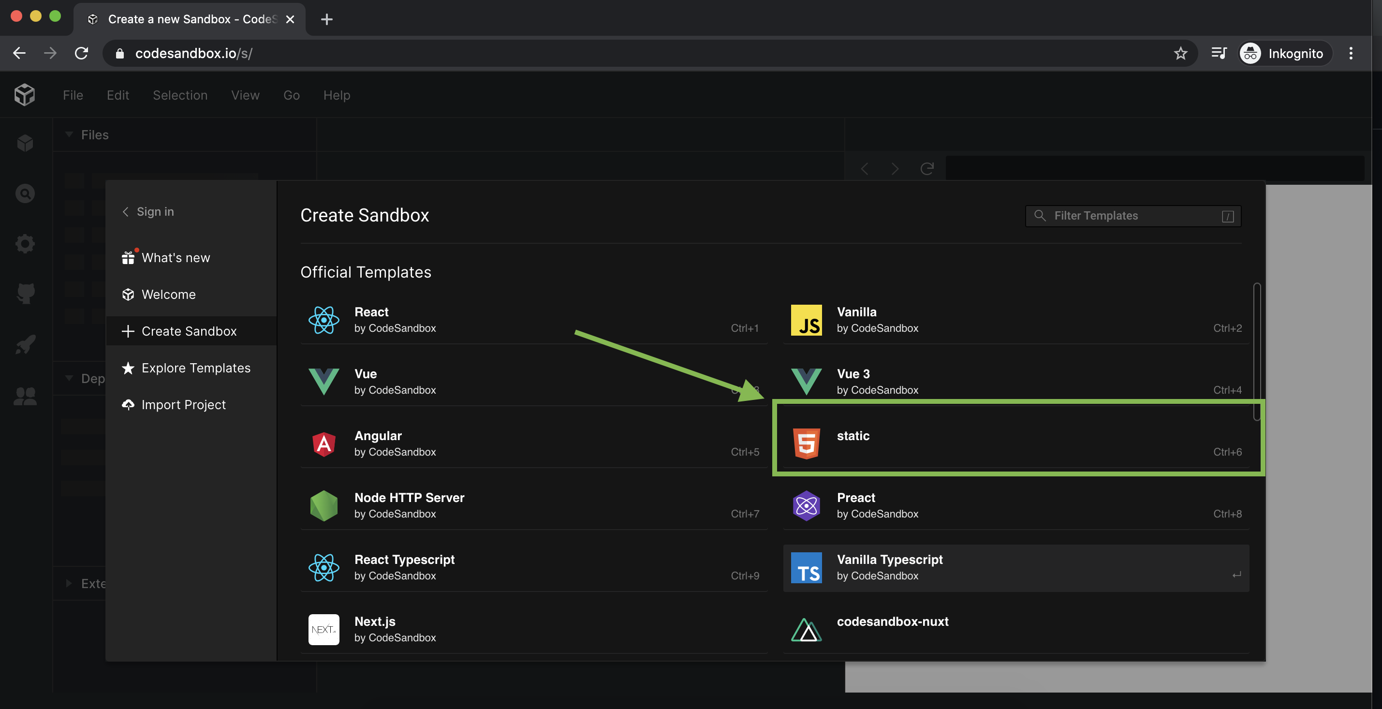Click the preview refresh icon
The image size is (1382, 709).
click(x=927, y=169)
